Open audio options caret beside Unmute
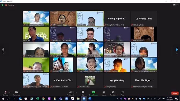 click(9, 92)
